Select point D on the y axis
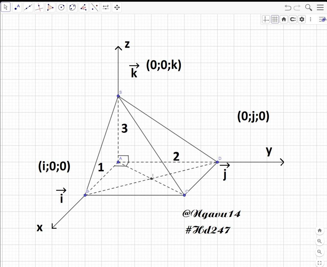 tap(217, 162)
